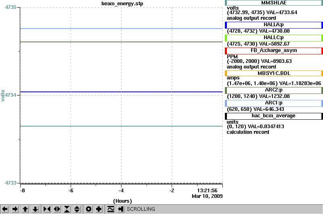This screenshot has height=214, width=323.
Task: Select the hac_bcm_average legend entry
Action: pyautogui.click(x=274, y=116)
